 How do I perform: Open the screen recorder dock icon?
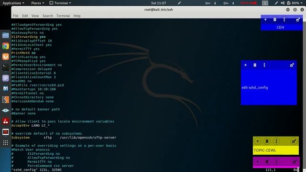pos(5,132)
